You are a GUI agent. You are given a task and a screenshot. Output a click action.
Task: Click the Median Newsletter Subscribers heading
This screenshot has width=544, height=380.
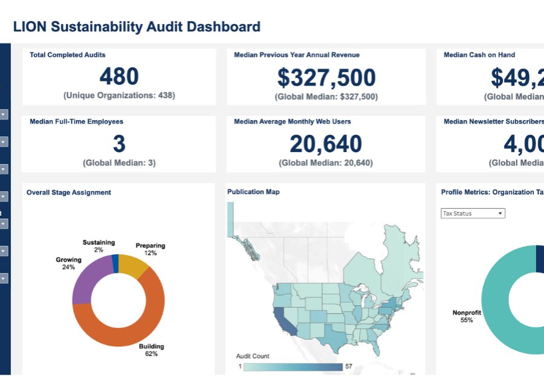tap(494, 121)
